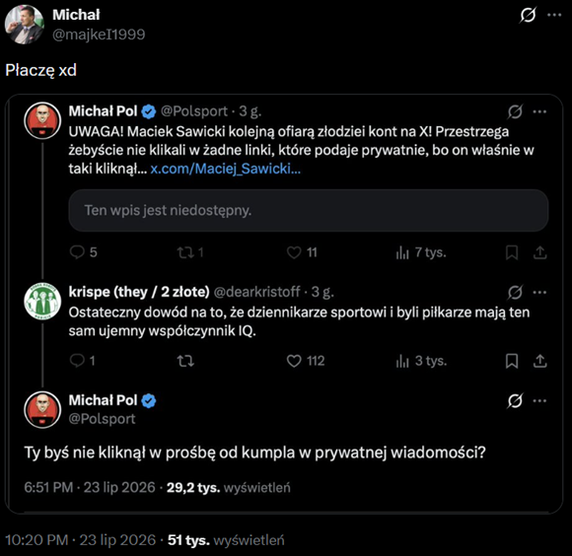Click the @majkeI1999 handle
This screenshot has height=556, width=572.
pos(99,35)
